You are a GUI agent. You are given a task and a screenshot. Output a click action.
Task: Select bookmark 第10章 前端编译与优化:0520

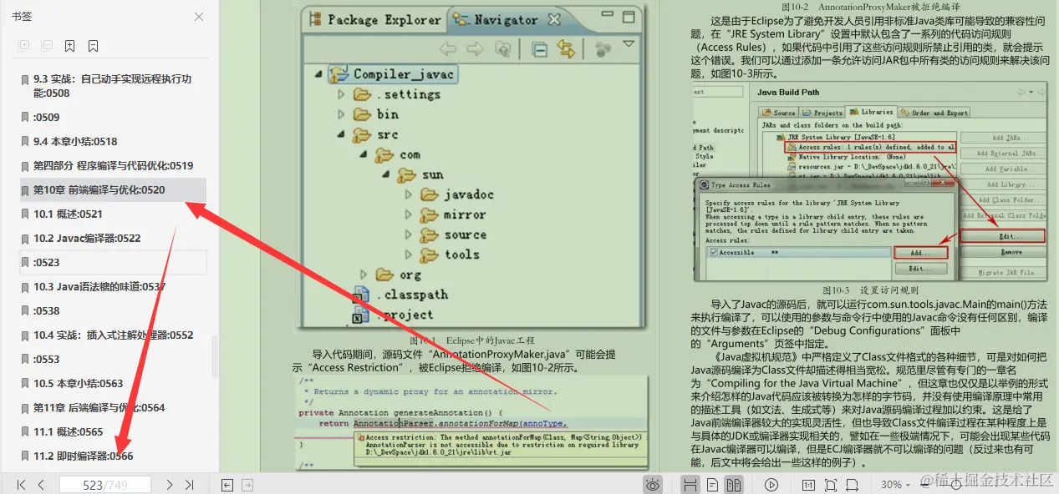113,189
